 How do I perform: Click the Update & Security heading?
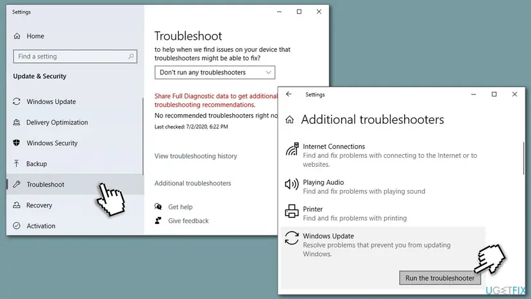40,76
